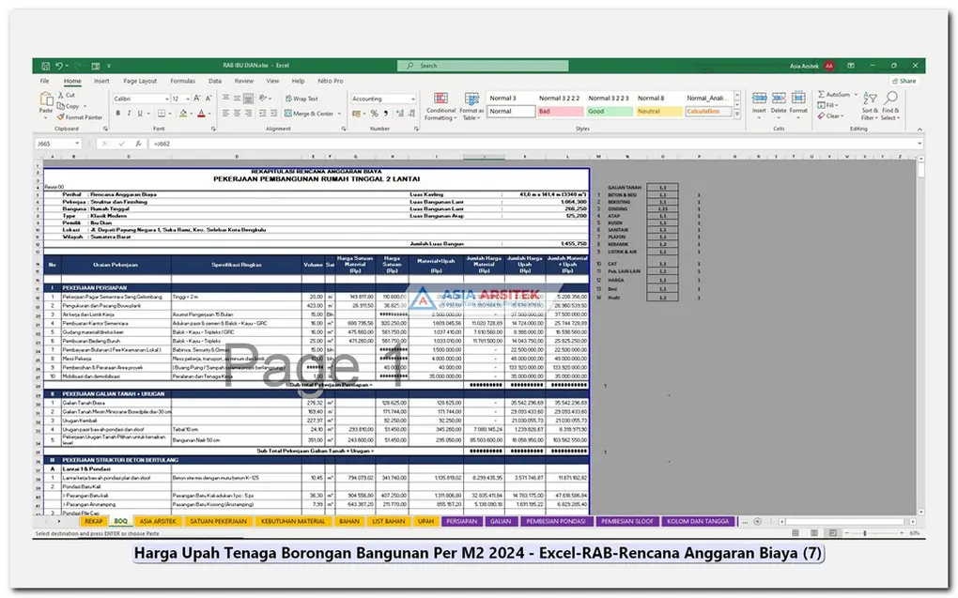The image size is (958, 598).
Task: Open the Fill dropdown
Action: click(x=827, y=105)
